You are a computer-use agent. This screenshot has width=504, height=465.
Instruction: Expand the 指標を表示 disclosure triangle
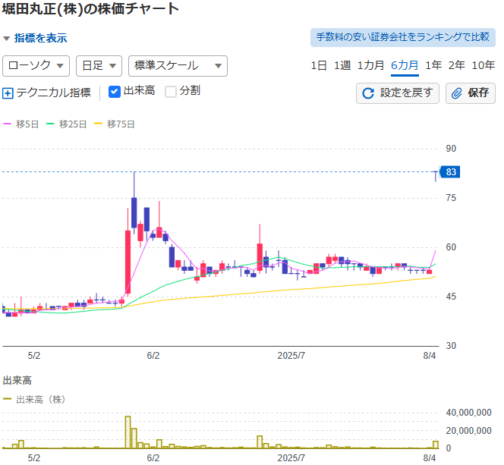click(x=6, y=39)
